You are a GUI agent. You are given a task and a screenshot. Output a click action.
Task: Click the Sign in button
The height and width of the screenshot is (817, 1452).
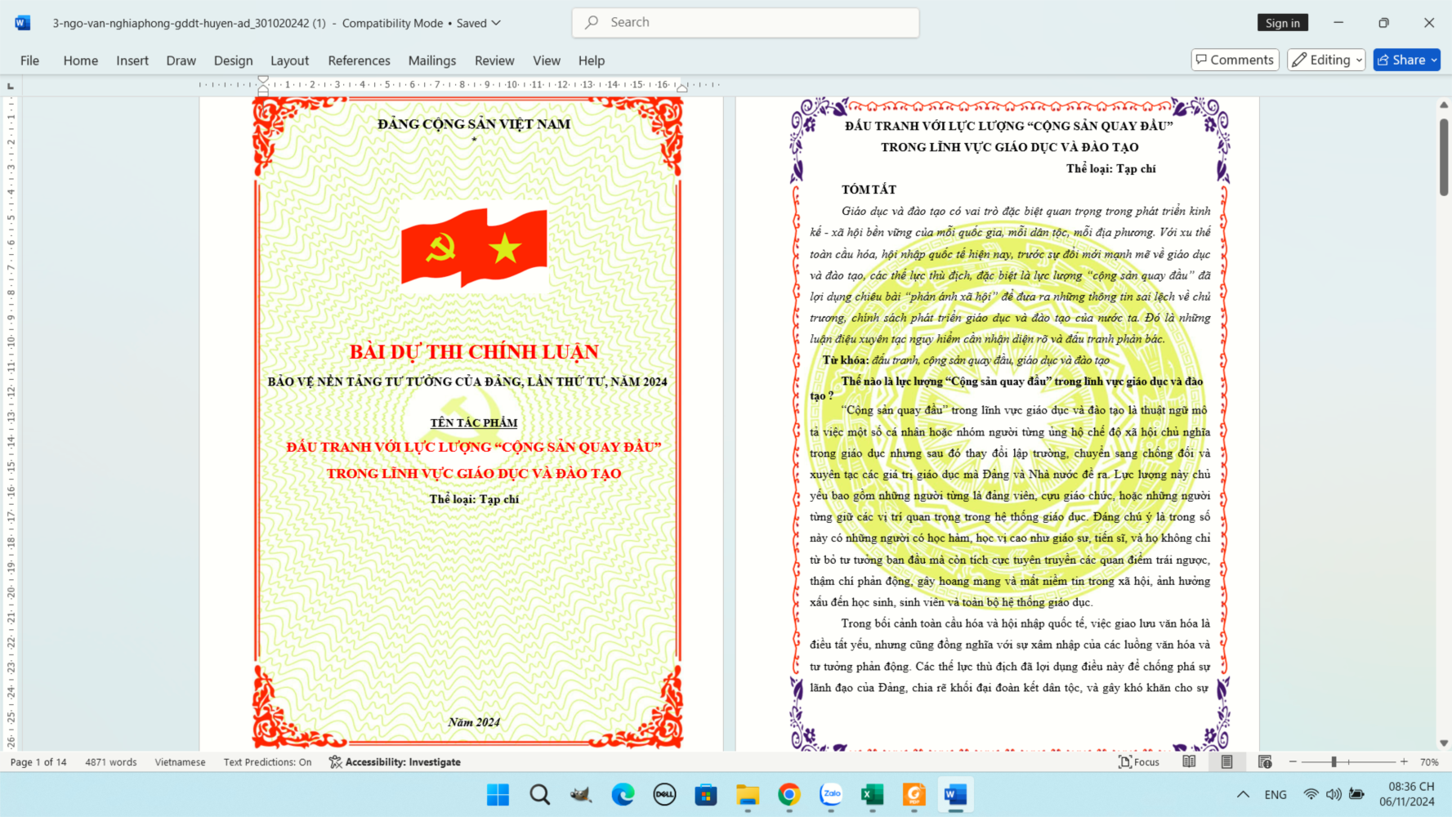[1282, 23]
